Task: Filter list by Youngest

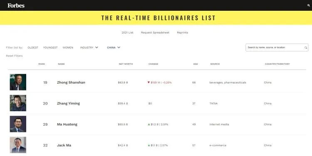Action: click(50, 48)
